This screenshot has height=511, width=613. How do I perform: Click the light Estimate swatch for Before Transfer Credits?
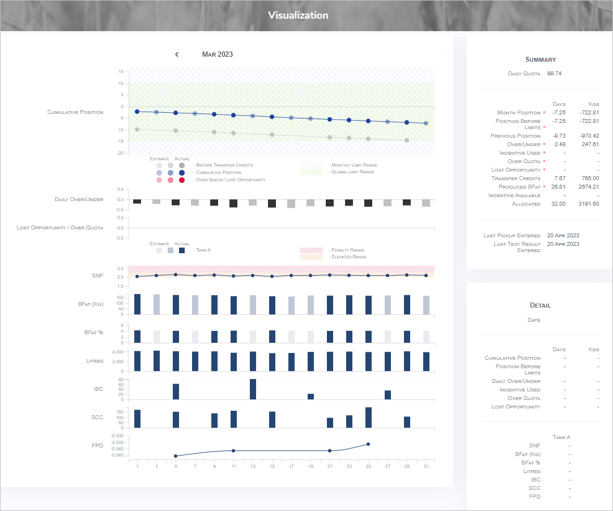(x=159, y=164)
